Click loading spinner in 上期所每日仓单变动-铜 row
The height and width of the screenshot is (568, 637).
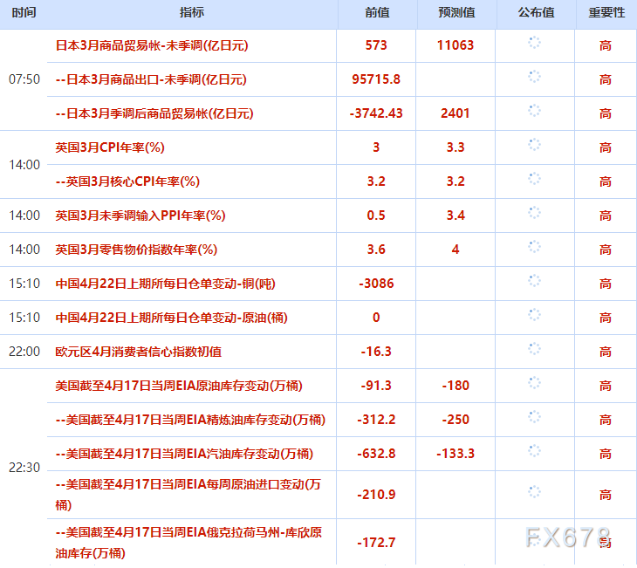point(534,281)
